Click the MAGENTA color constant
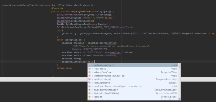216x102 pixels. click(x=111, y=56)
